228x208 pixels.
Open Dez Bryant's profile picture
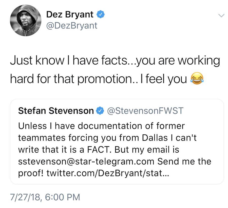coord(26,20)
